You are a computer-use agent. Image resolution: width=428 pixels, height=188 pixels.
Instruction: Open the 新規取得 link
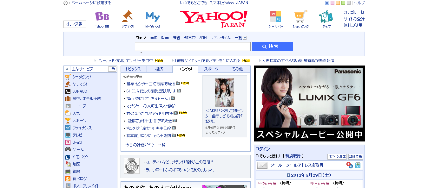293,156
